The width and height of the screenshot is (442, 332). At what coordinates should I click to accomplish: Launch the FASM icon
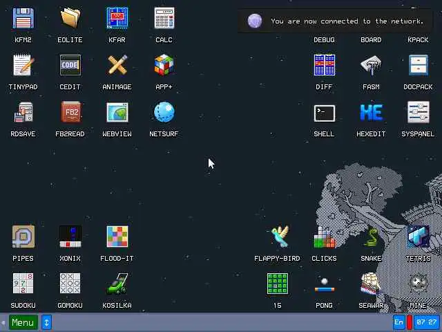click(x=371, y=65)
